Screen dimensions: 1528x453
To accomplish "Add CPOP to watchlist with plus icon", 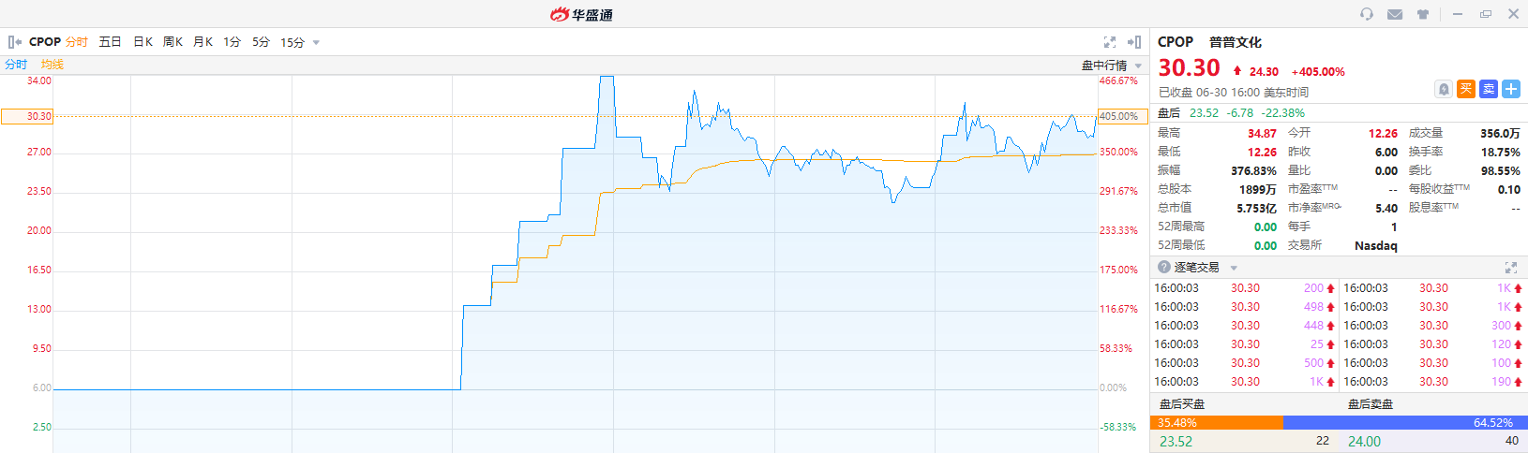I will [1511, 89].
